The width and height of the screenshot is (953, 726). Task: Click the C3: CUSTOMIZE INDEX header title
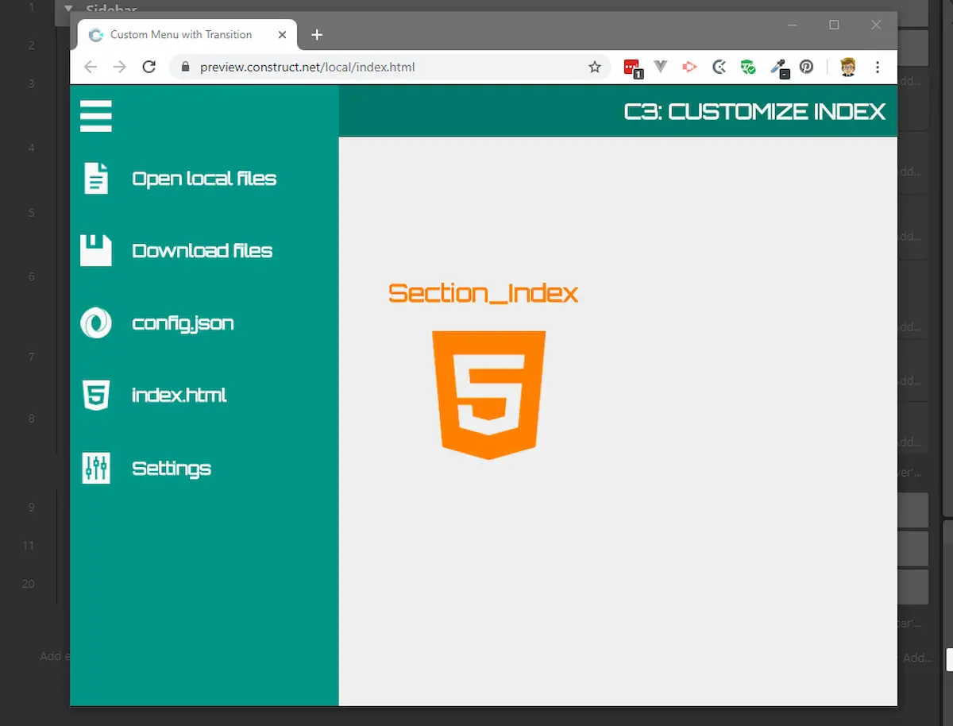coord(754,111)
